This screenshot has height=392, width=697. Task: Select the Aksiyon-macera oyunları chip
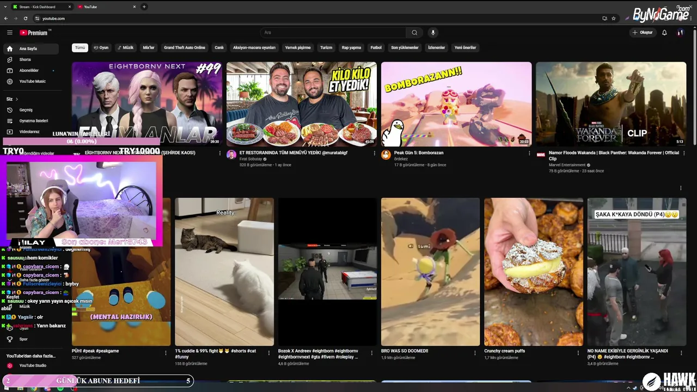click(x=254, y=48)
